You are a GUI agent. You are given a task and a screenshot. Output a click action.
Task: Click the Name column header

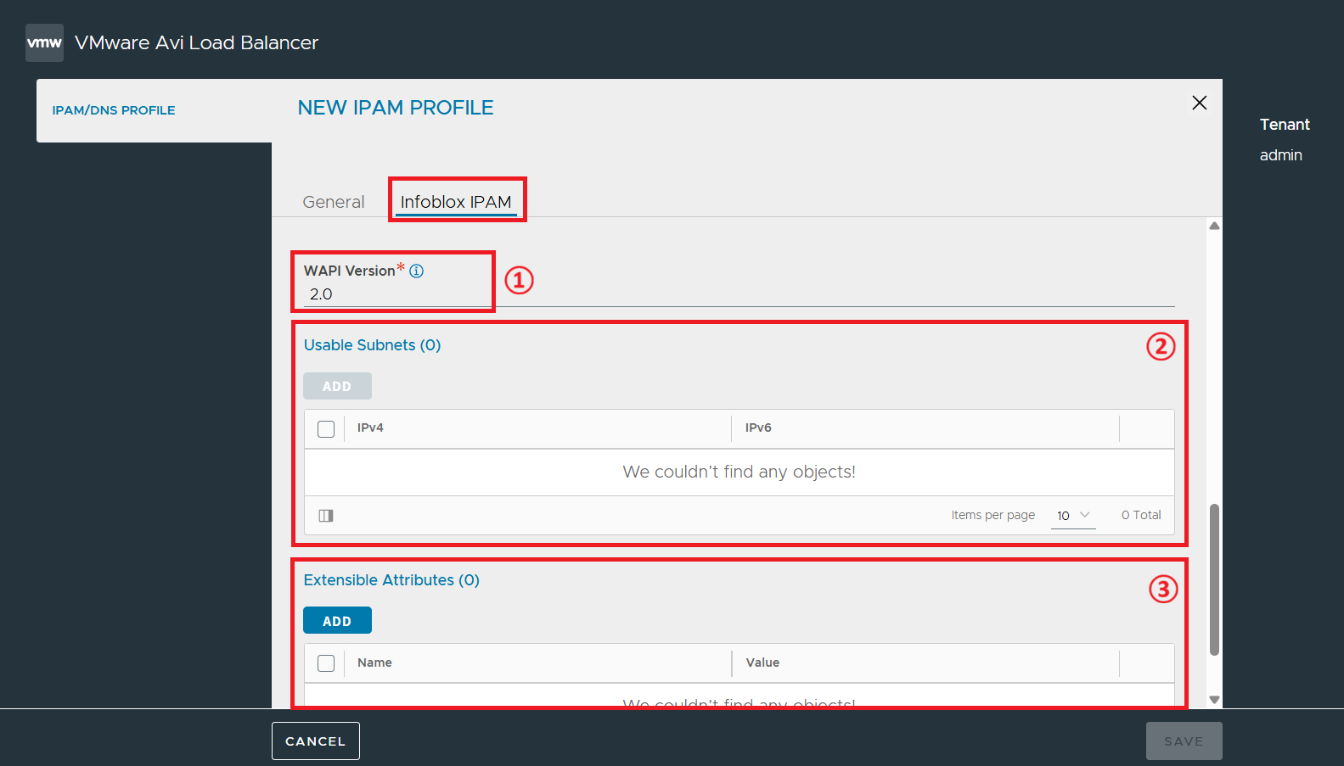coord(374,663)
